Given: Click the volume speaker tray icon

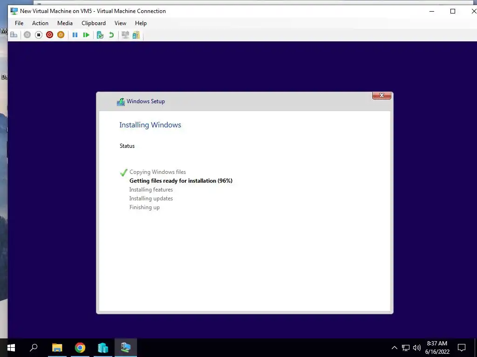Looking at the screenshot, I should click(x=417, y=348).
